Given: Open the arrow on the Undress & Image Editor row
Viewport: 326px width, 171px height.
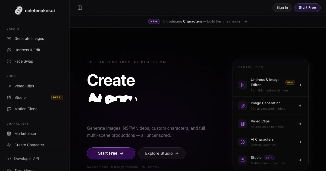Looking at the screenshot, I should point(300,85).
